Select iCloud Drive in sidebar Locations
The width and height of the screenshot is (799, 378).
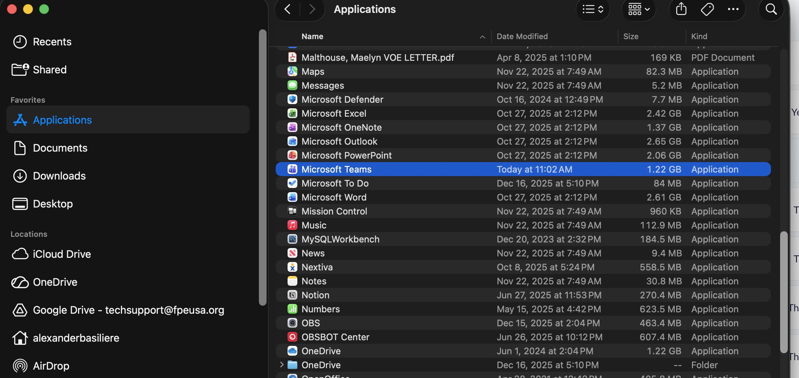[62, 254]
